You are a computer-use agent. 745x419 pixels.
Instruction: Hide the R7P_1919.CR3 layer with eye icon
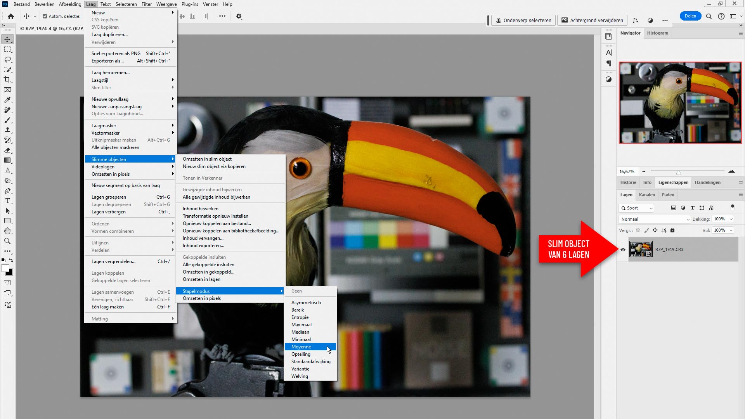(x=623, y=249)
